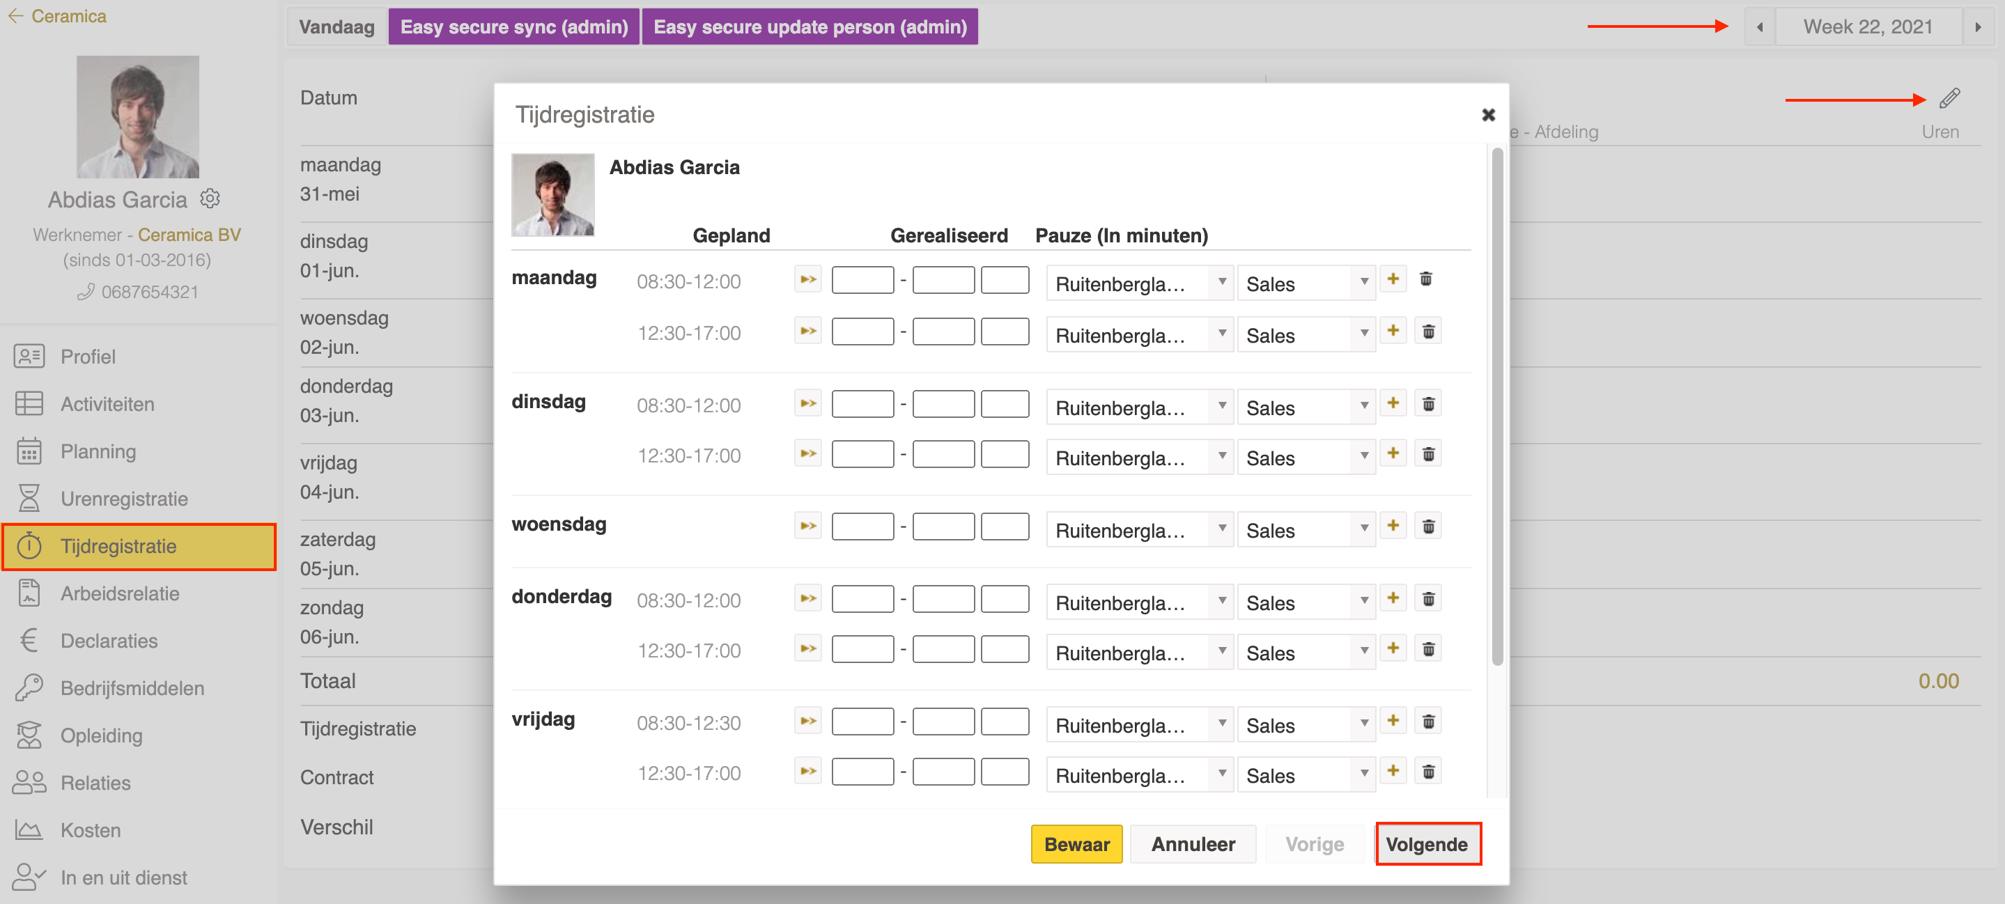Image resolution: width=2005 pixels, height=904 pixels.
Task: Delete the maandag 12:30-17:00 row via trash icon
Action: point(1428,332)
